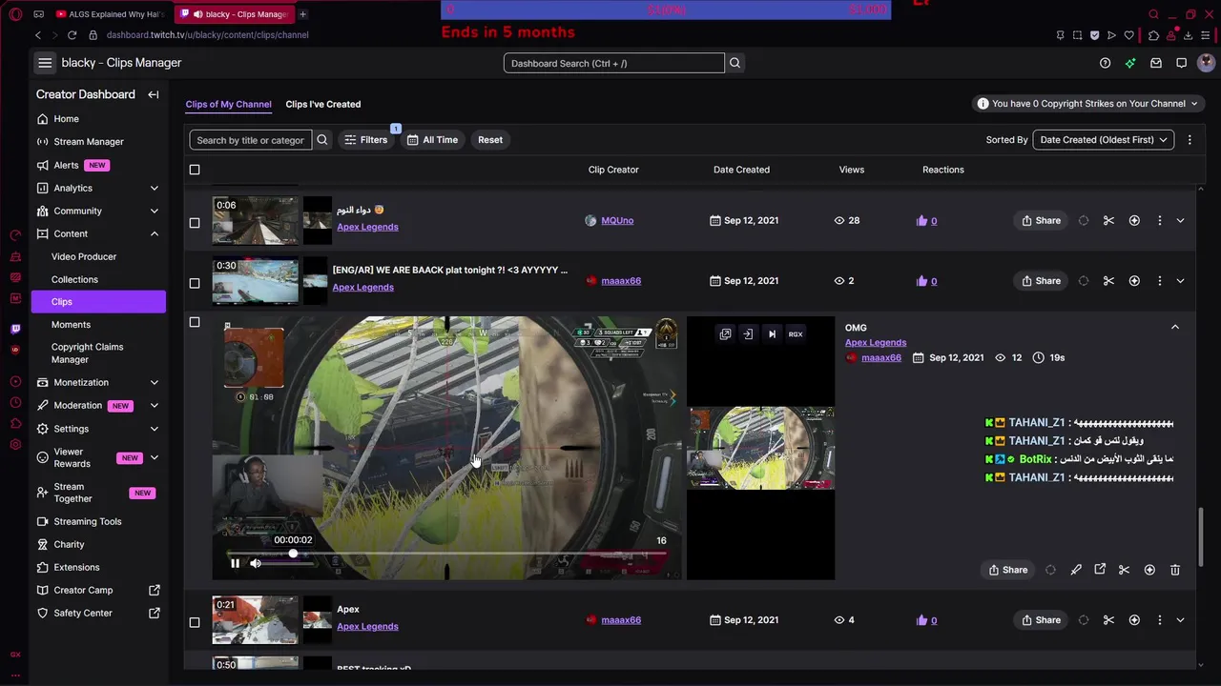This screenshot has width=1221, height=686.
Task: Click the clip search magnifier icon
Action: tap(322, 140)
